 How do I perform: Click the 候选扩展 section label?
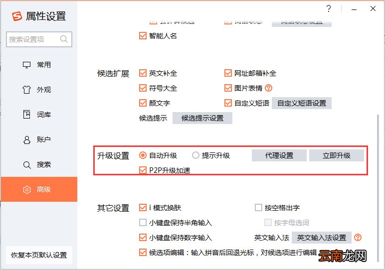113,73
